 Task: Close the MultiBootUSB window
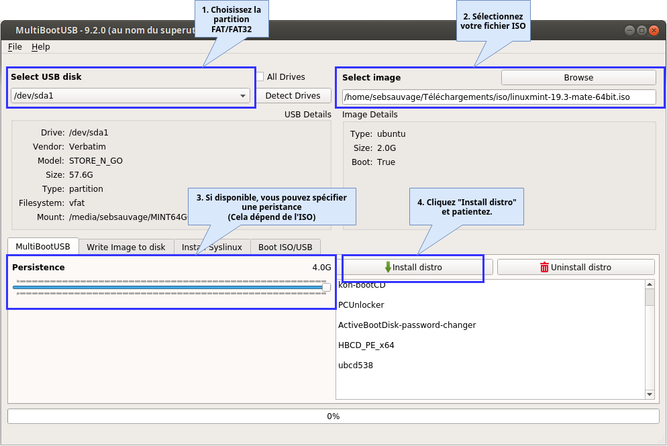[654, 30]
